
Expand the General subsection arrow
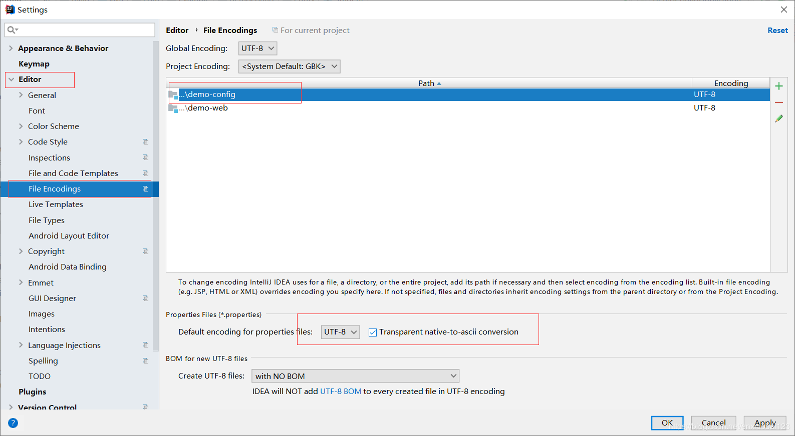[x=21, y=95]
